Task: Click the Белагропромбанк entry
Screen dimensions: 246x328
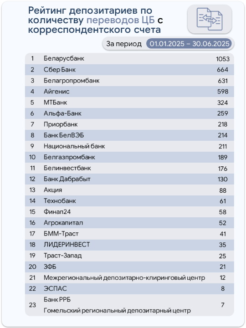Action: coord(72,81)
